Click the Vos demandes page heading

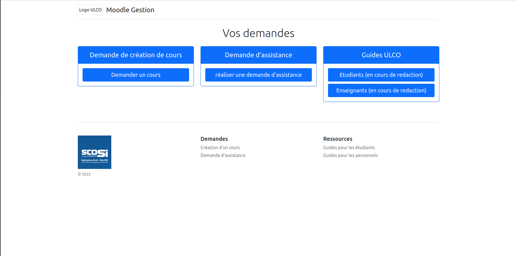(258, 33)
